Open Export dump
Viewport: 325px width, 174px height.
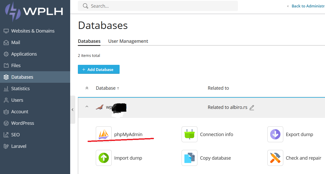(x=299, y=134)
